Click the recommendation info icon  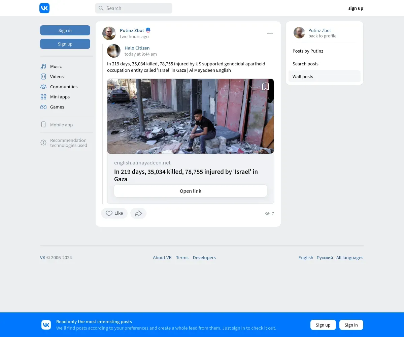[x=43, y=143]
